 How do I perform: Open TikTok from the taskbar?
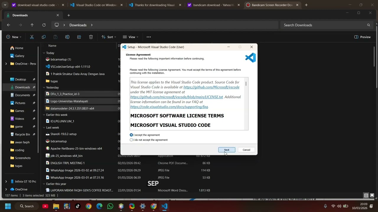click(78, 206)
